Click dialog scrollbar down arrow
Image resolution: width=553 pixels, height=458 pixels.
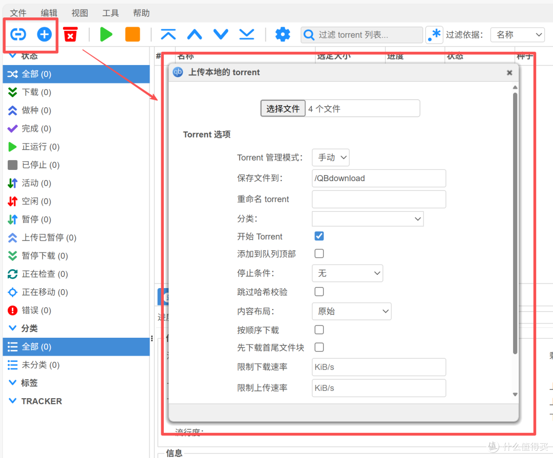(515, 395)
